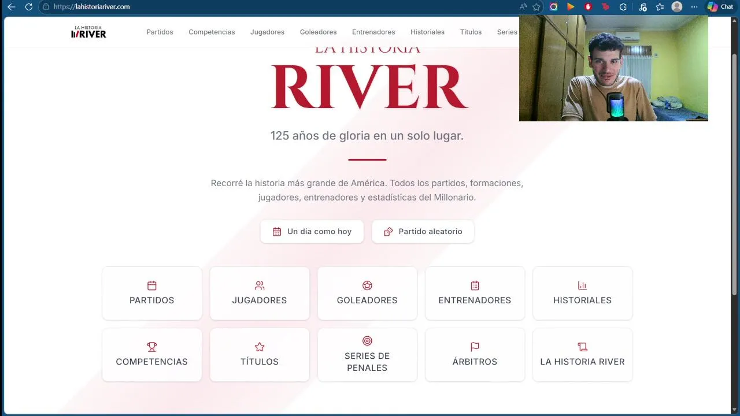Click the 'Un día como hoy' button

(x=312, y=231)
